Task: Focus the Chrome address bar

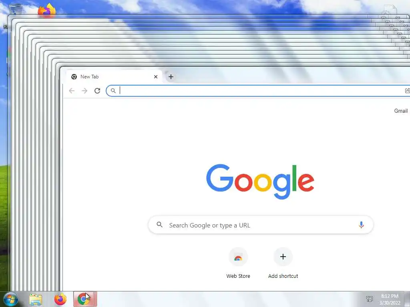Action: [x=258, y=91]
